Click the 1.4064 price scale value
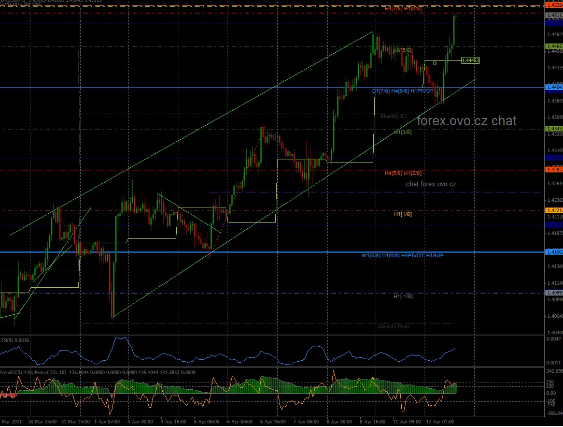563x427 pixels. coord(555,316)
